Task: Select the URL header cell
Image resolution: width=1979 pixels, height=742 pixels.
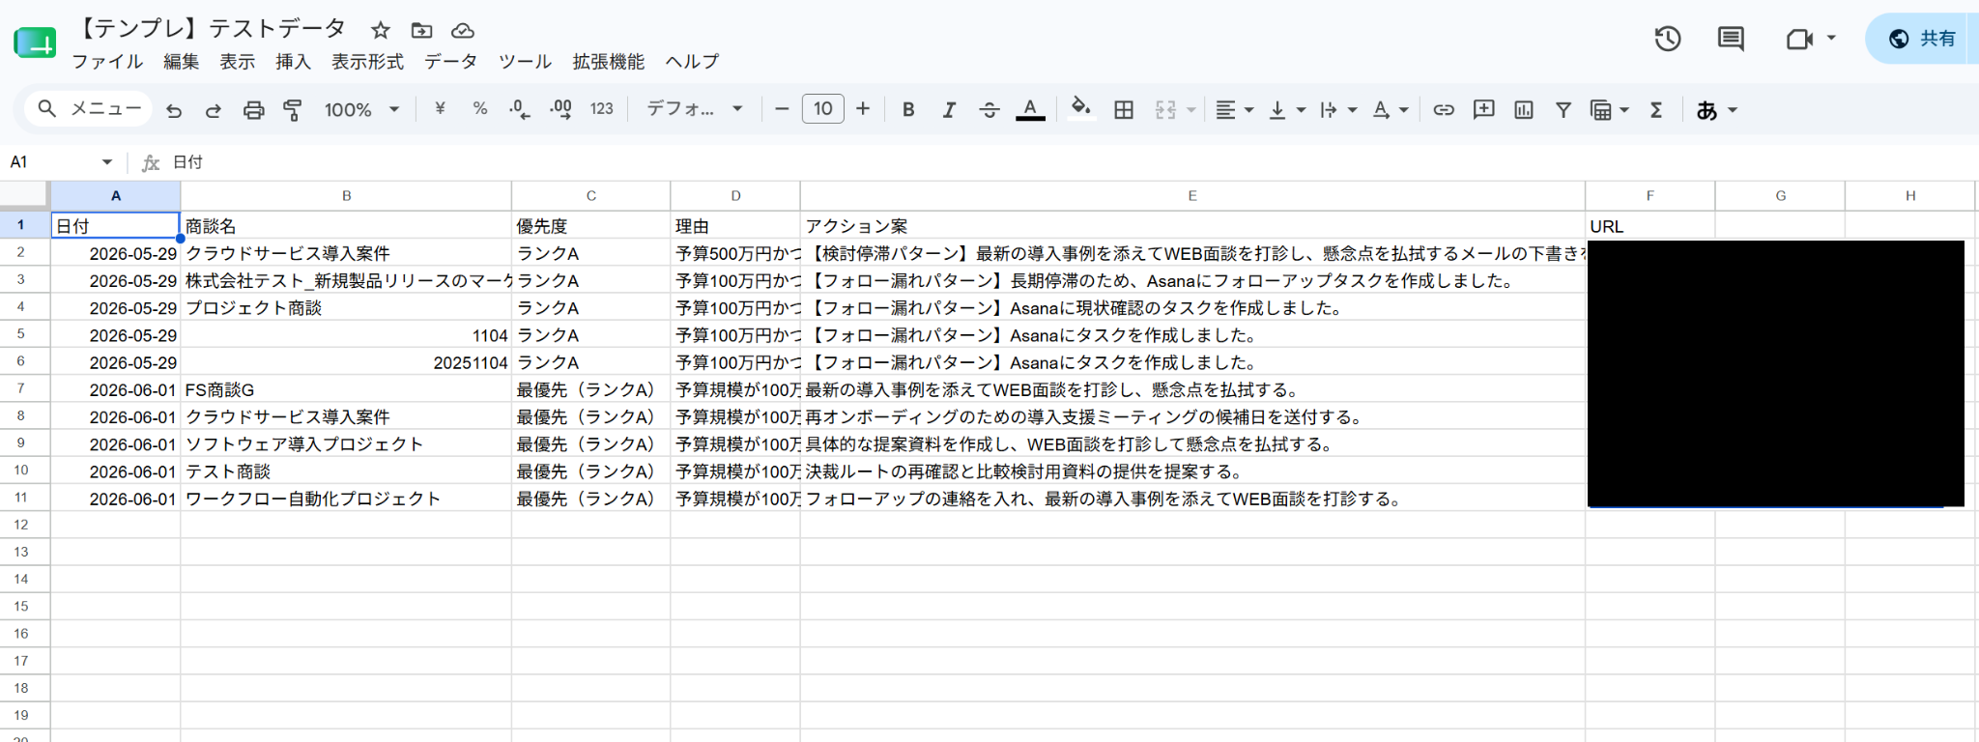Action: 1649,225
